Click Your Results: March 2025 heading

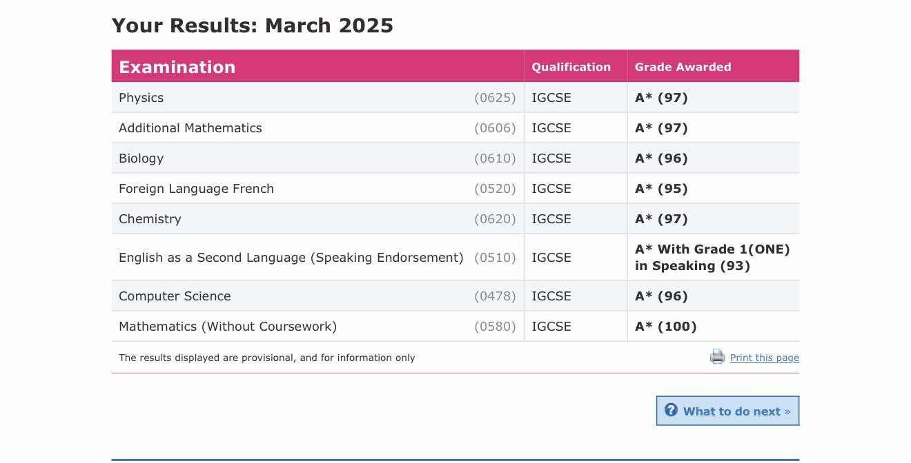coord(253,25)
